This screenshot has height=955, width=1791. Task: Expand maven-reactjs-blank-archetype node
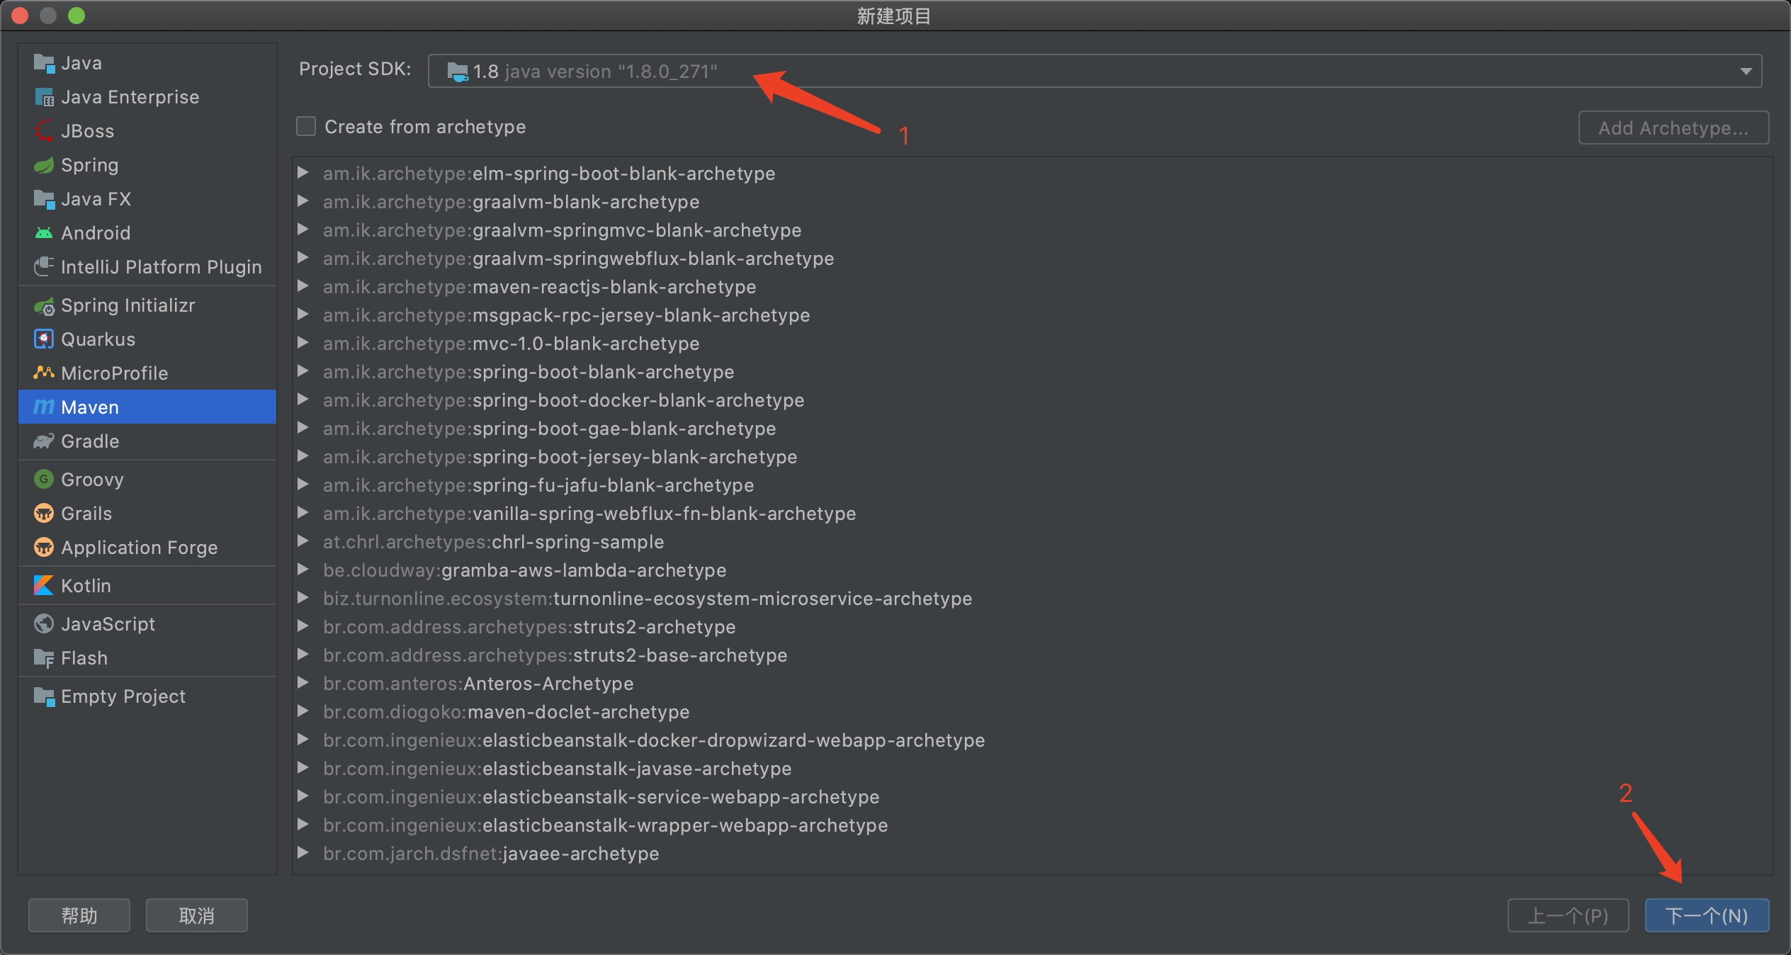point(303,286)
